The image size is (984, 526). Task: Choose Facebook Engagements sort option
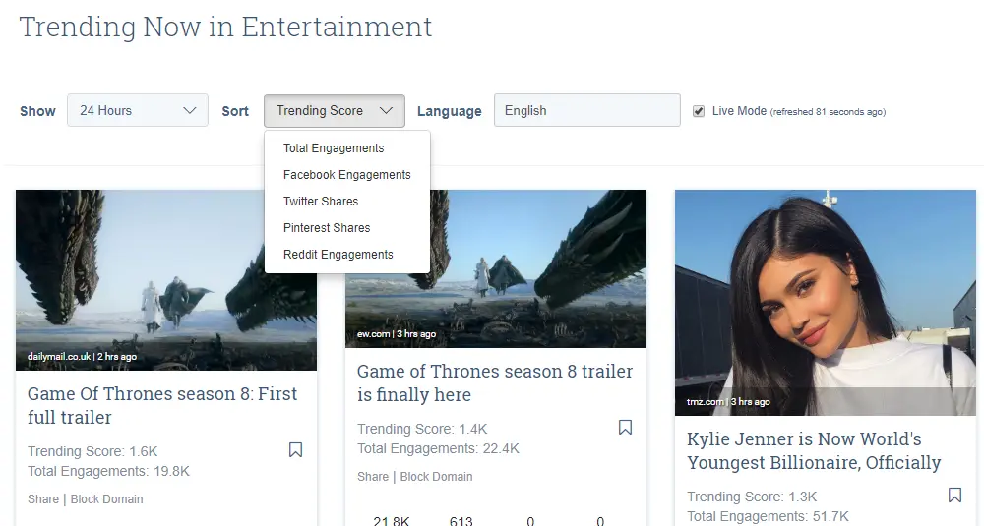(x=346, y=175)
